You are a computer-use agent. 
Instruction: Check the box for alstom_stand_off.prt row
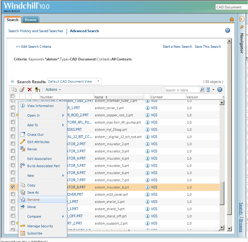[13, 216]
